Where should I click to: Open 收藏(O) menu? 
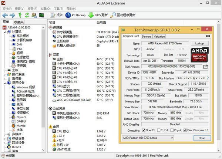click(x=46, y=9)
